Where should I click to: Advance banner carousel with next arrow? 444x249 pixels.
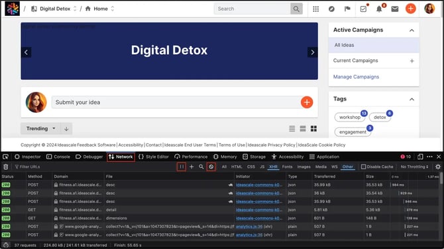pos(312,52)
